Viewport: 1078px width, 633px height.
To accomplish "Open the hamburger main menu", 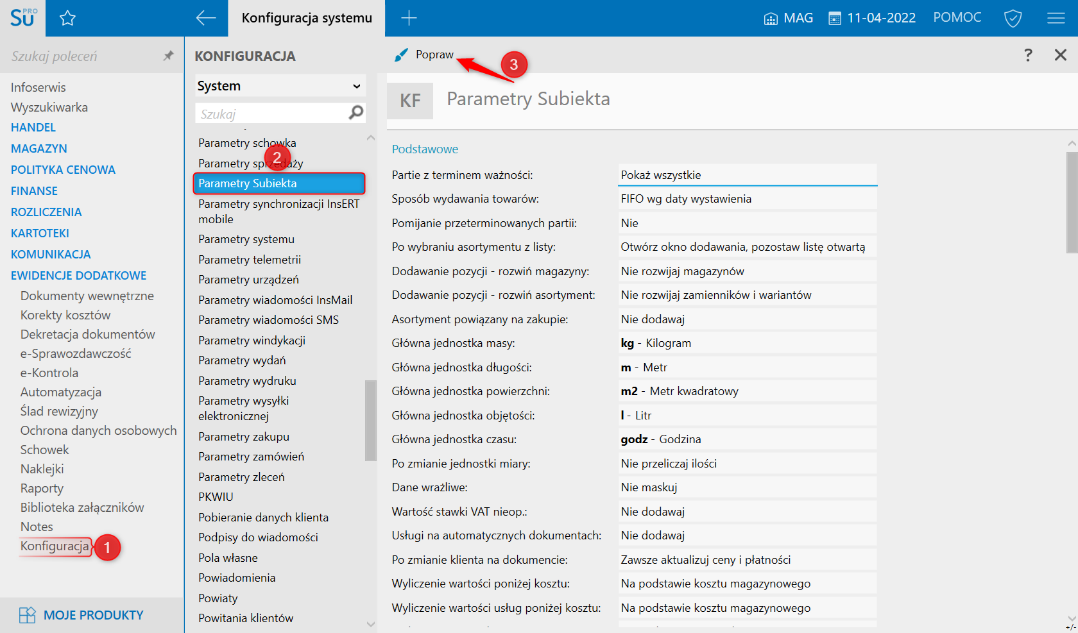I will coord(1056,18).
